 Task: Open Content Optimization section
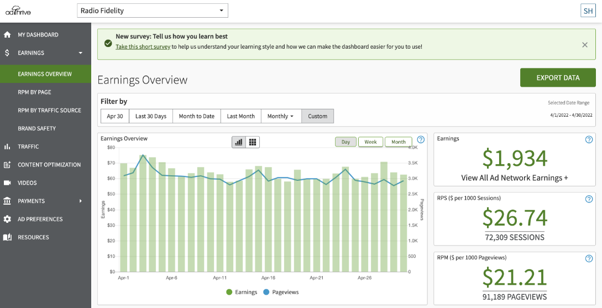coord(49,165)
